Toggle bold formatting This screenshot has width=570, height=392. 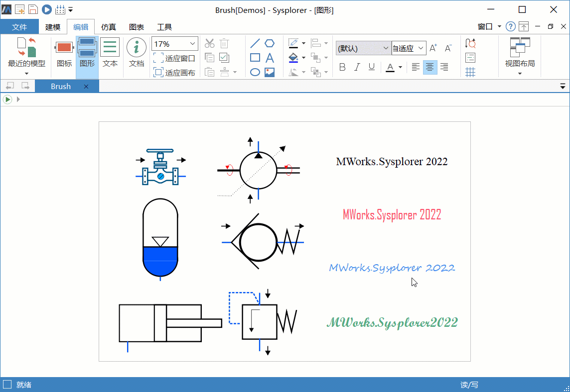342,67
